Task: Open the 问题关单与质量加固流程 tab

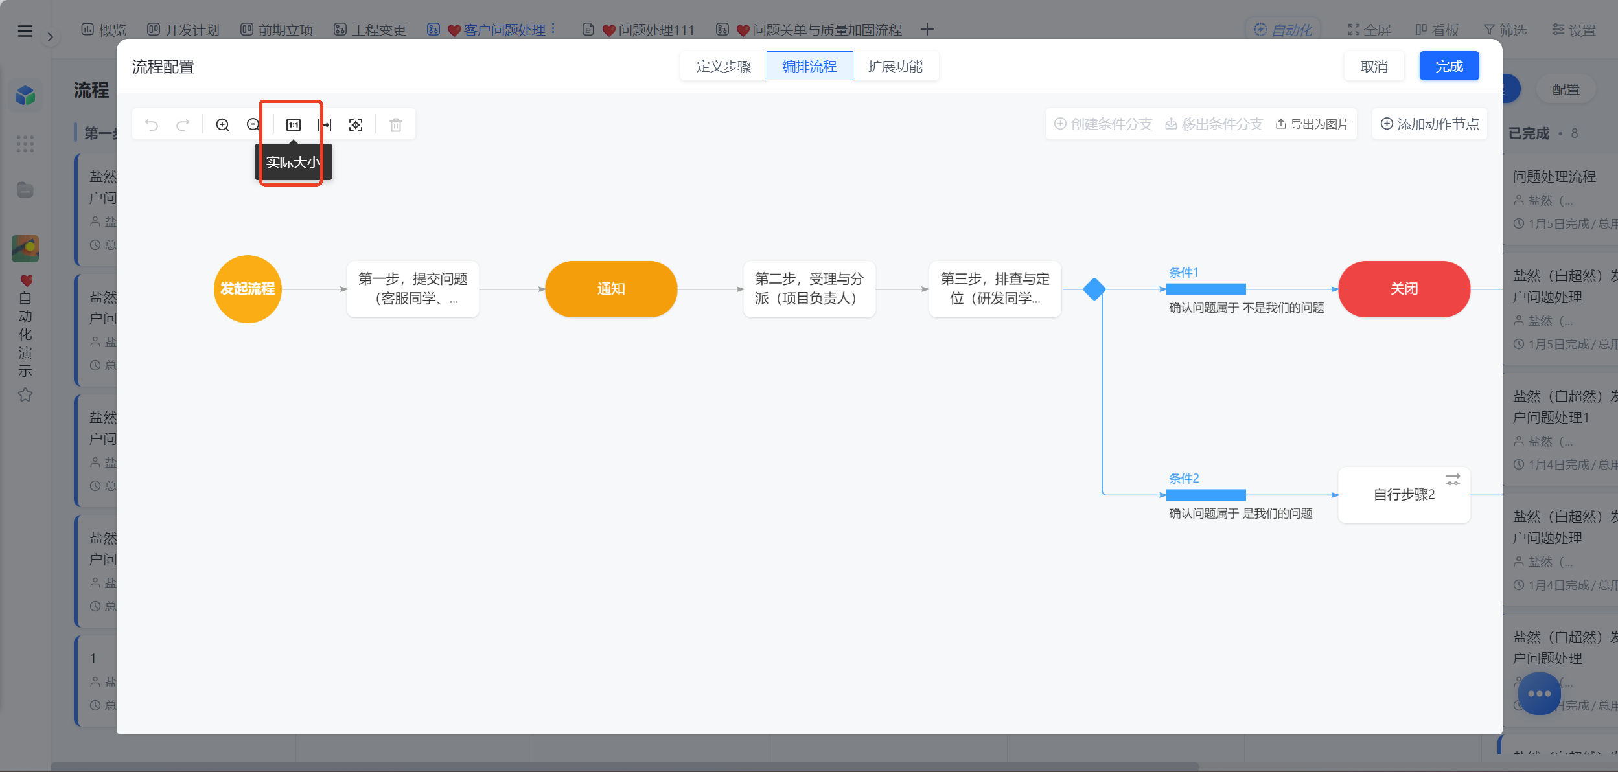Action: [809, 30]
